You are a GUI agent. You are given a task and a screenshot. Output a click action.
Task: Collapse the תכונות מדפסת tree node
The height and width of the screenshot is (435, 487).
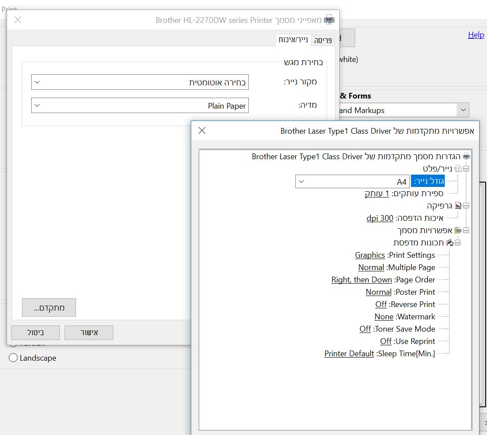458,243
